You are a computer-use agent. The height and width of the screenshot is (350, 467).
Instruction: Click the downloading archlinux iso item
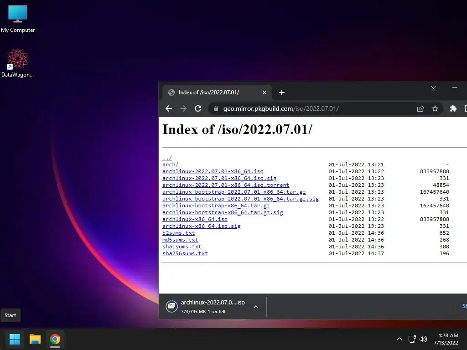pos(213,306)
